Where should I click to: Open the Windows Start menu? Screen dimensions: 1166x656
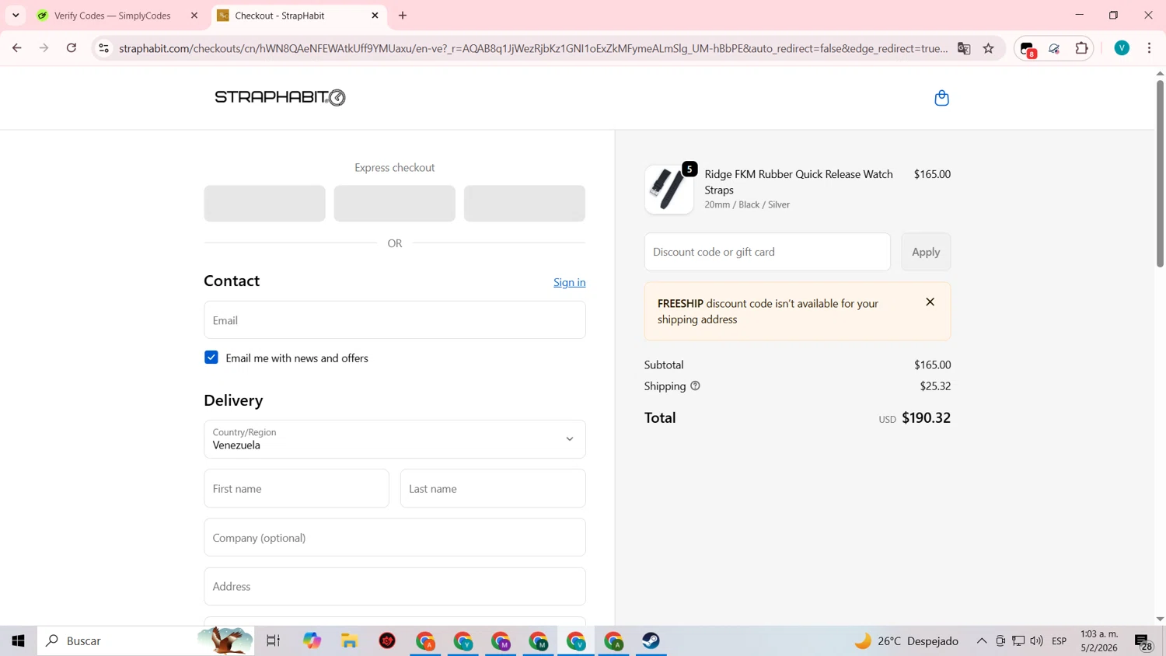[18, 641]
